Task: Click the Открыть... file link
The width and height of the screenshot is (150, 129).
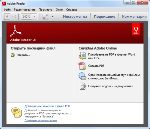Action: pos(23,55)
